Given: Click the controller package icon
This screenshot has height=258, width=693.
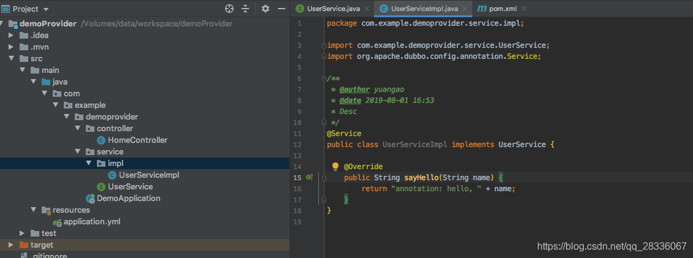Looking at the screenshot, I should point(90,129).
